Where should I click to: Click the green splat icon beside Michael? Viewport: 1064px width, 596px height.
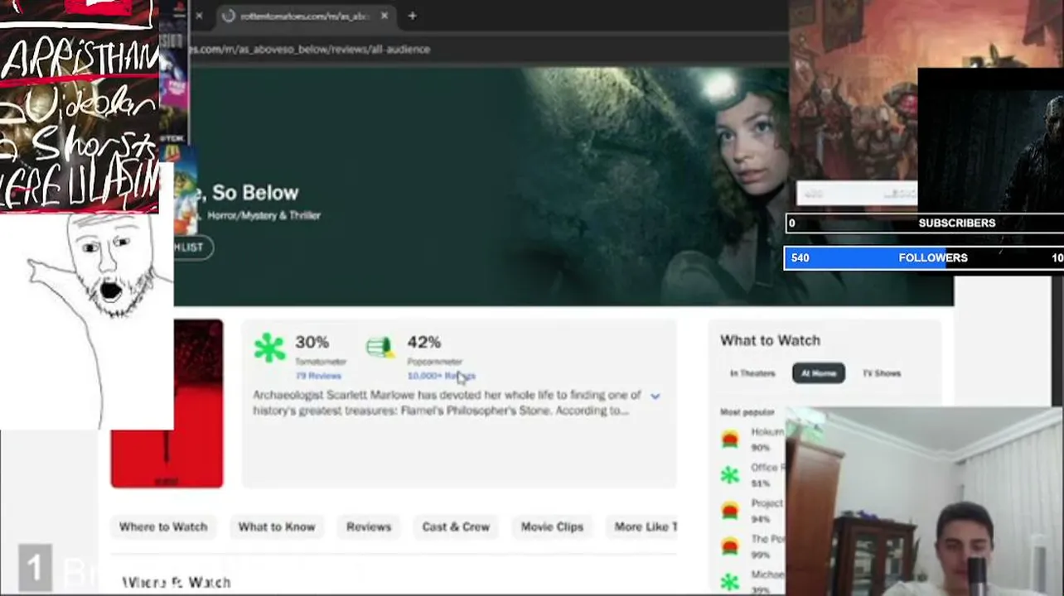point(730,582)
